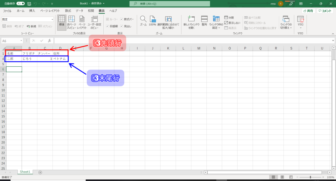The height and width of the screenshot is (181, 336).
Task: Click the コメント button
Action: pos(325,11)
